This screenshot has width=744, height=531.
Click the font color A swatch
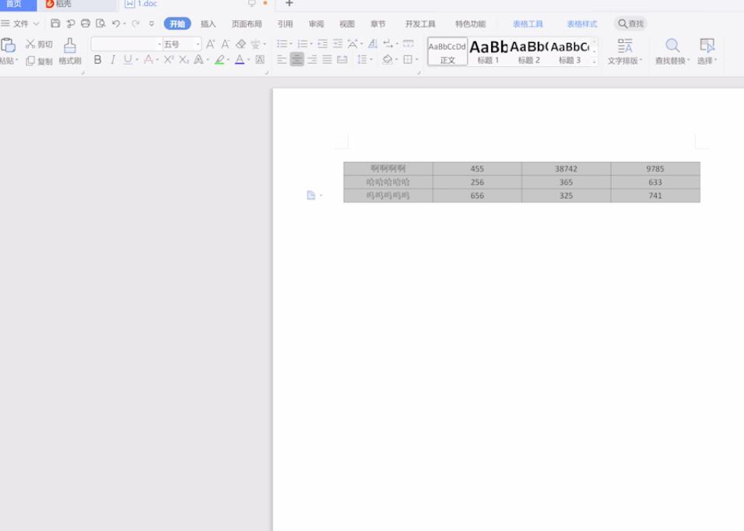pyautogui.click(x=239, y=60)
